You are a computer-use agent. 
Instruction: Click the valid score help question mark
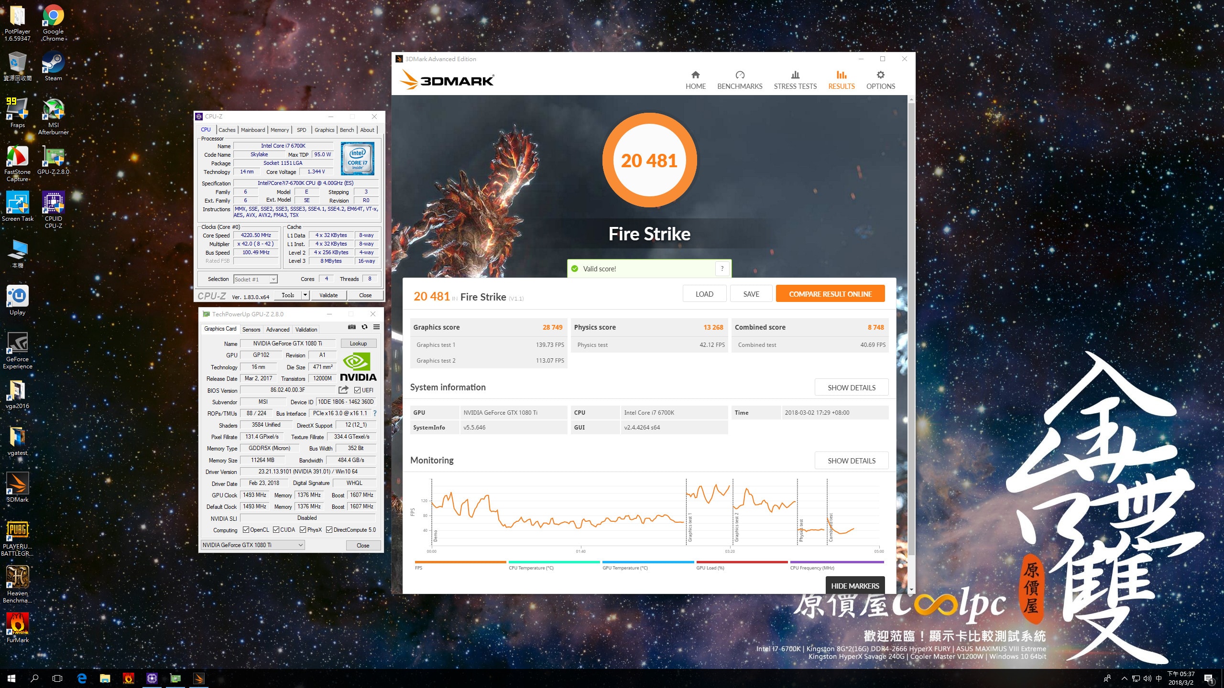(x=722, y=269)
